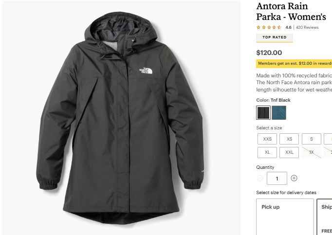Choose size S
This screenshot has height=235, width=332.
[x=312, y=139]
